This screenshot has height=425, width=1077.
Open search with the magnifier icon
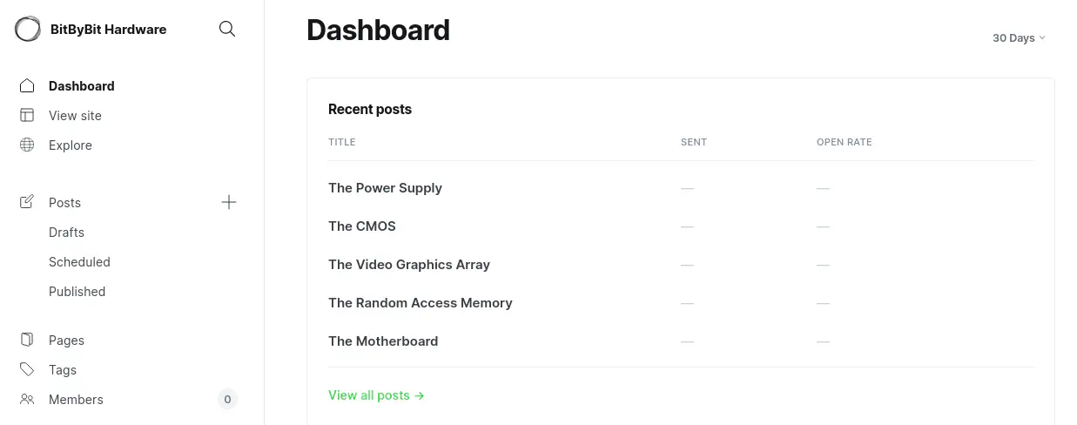(227, 29)
